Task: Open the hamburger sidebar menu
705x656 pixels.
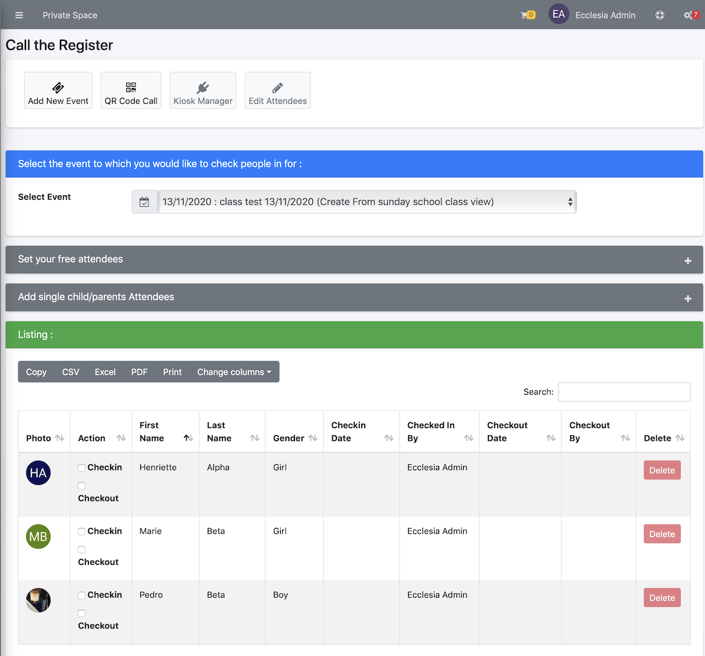Action: [x=19, y=15]
